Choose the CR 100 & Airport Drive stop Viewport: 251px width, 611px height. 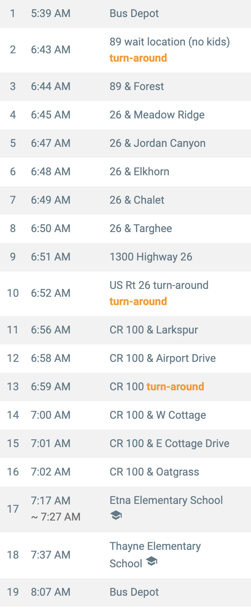coord(163,358)
